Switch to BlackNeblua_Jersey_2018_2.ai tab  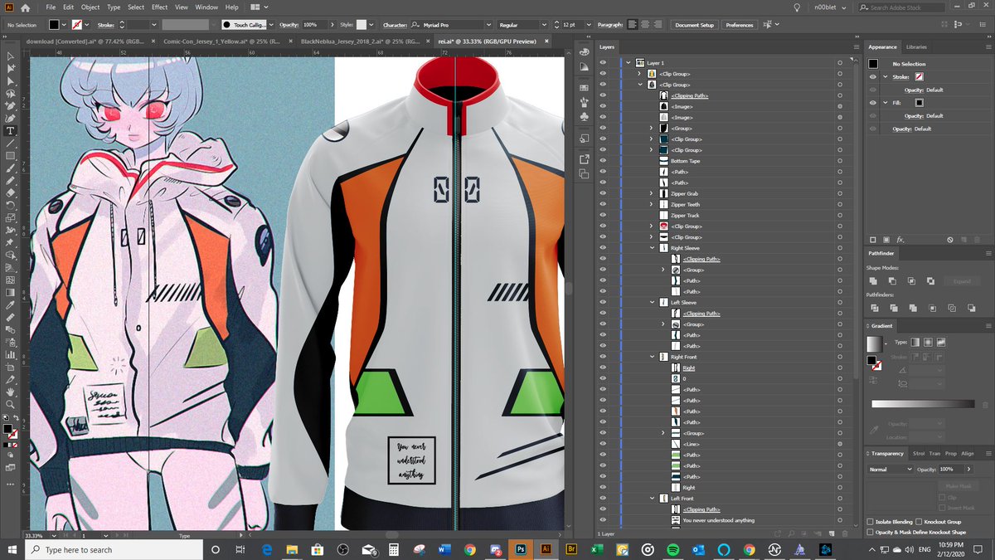[x=359, y=41]
